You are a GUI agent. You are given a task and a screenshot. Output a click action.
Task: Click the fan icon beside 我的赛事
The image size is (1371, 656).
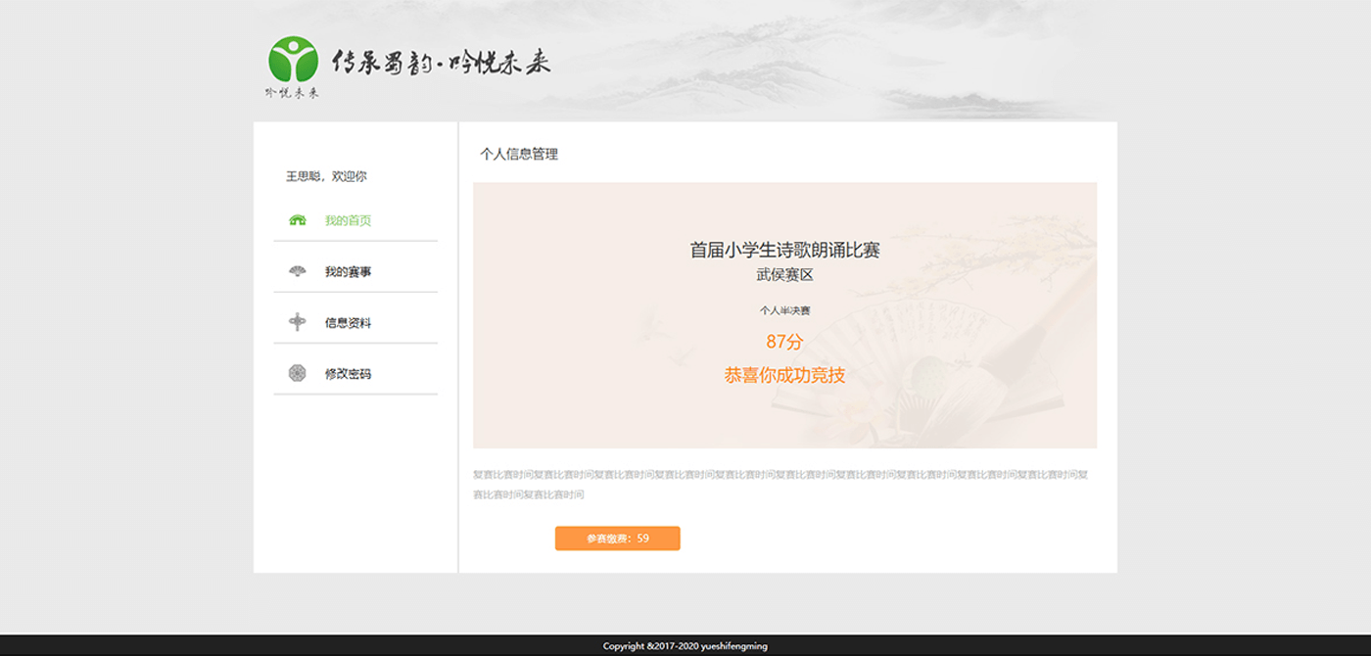tap(298, 271)
